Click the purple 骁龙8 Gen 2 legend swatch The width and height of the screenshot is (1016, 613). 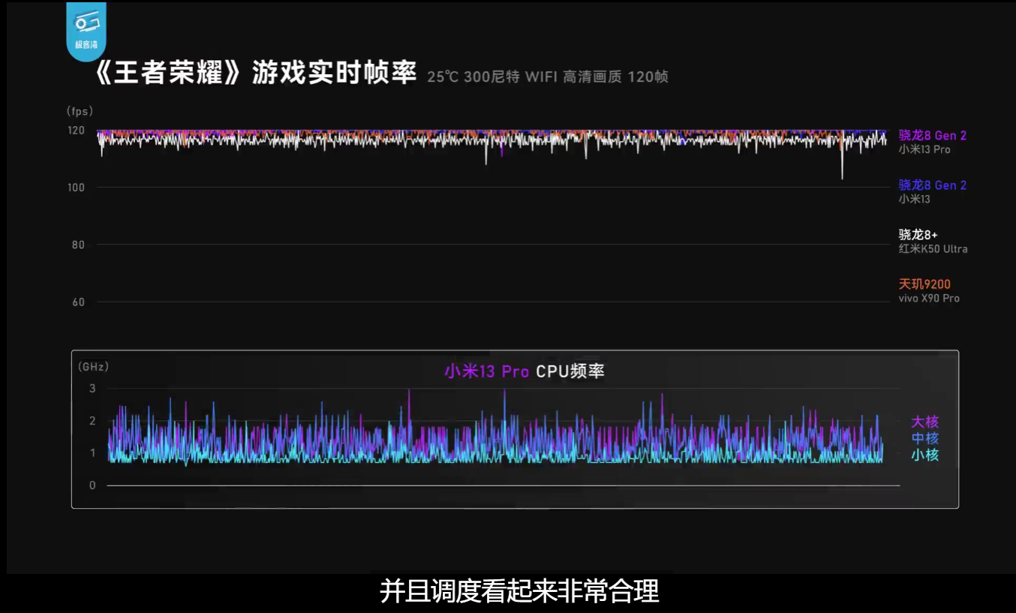pos(931,135)
